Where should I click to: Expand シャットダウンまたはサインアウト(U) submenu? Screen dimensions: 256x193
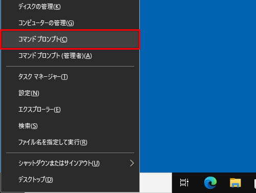click(x=70, y=163)
